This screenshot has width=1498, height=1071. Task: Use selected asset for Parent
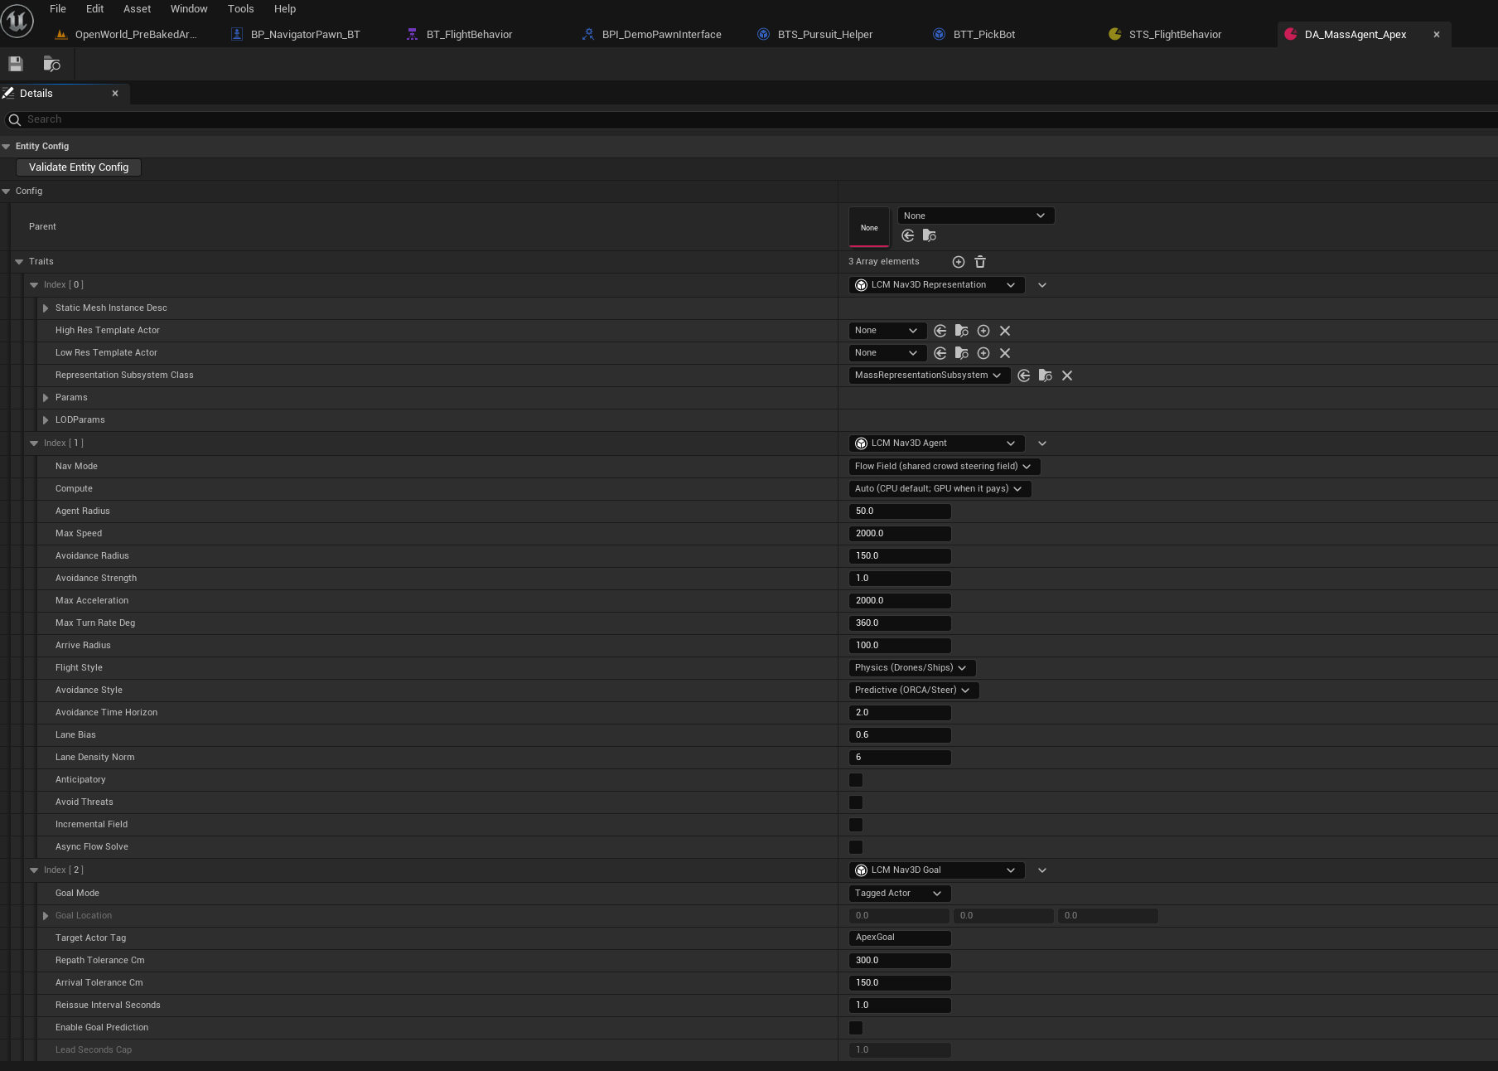pos(908,235)
